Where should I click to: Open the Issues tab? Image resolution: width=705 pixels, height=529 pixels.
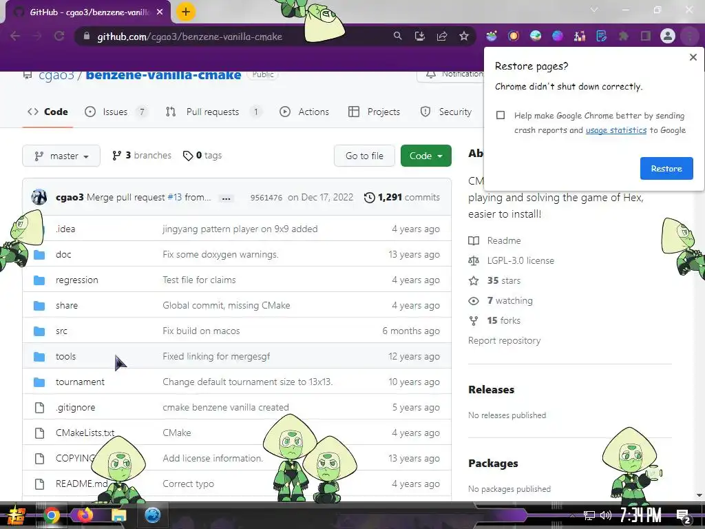116,112
